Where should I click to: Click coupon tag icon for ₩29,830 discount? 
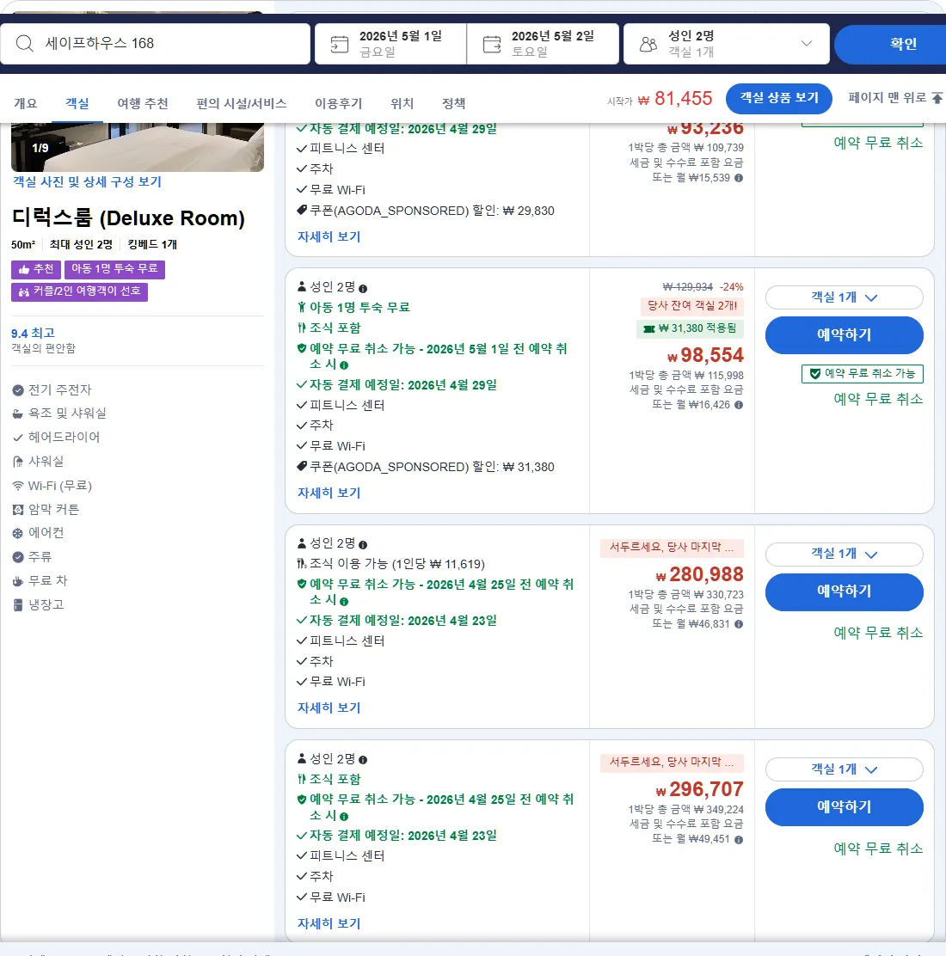pyautogui.click(x=301, y=211)
